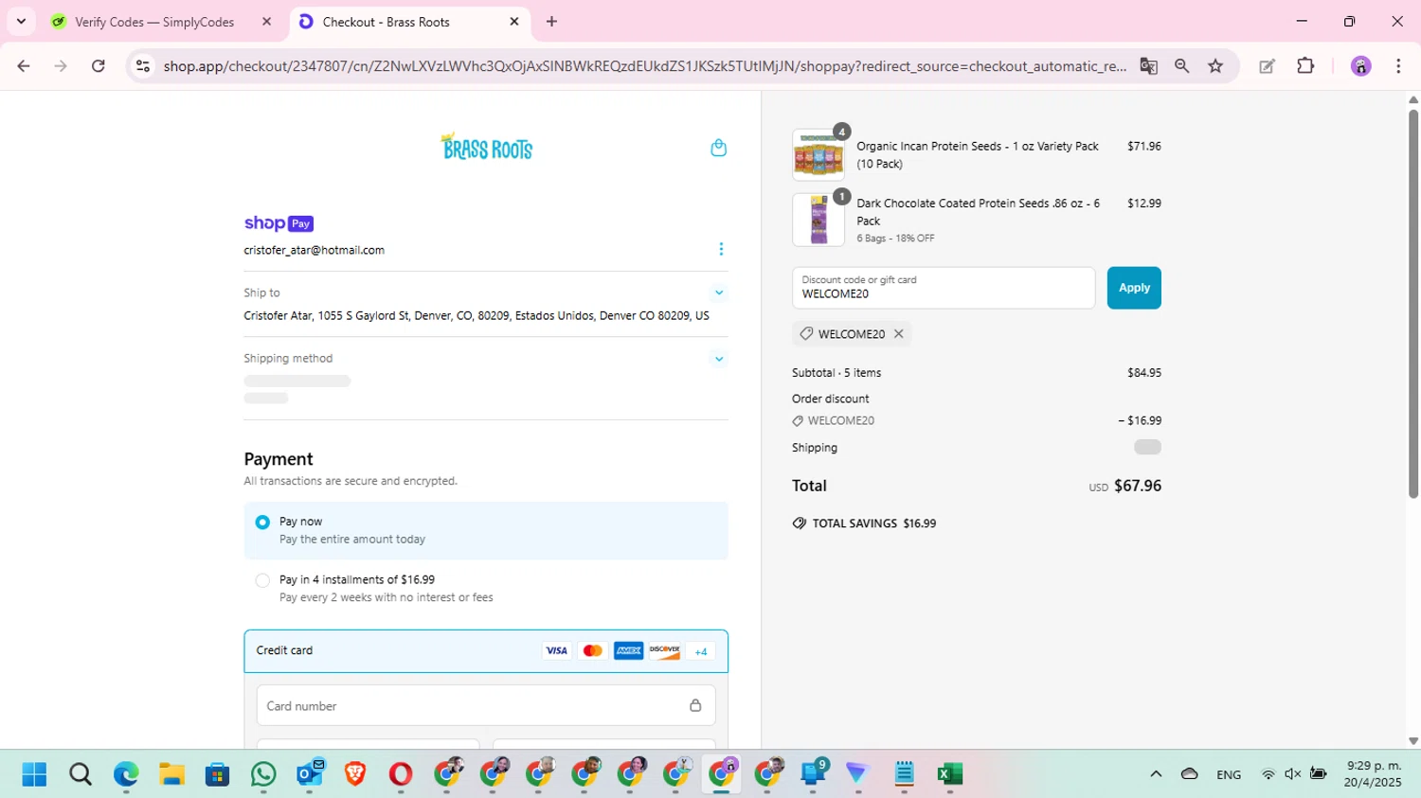Image resolution: width=1421 pixels, height=798 pixels.
Task: Click the Shop Pay logo
Action: click(279, 223)
